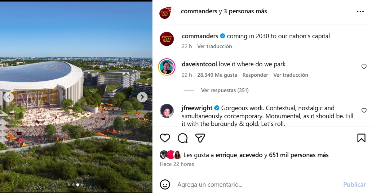The height and width of the screenshot is (193, 372).
Task: Expand Ver respuestas (351) replies
Action: pos(225,90)
